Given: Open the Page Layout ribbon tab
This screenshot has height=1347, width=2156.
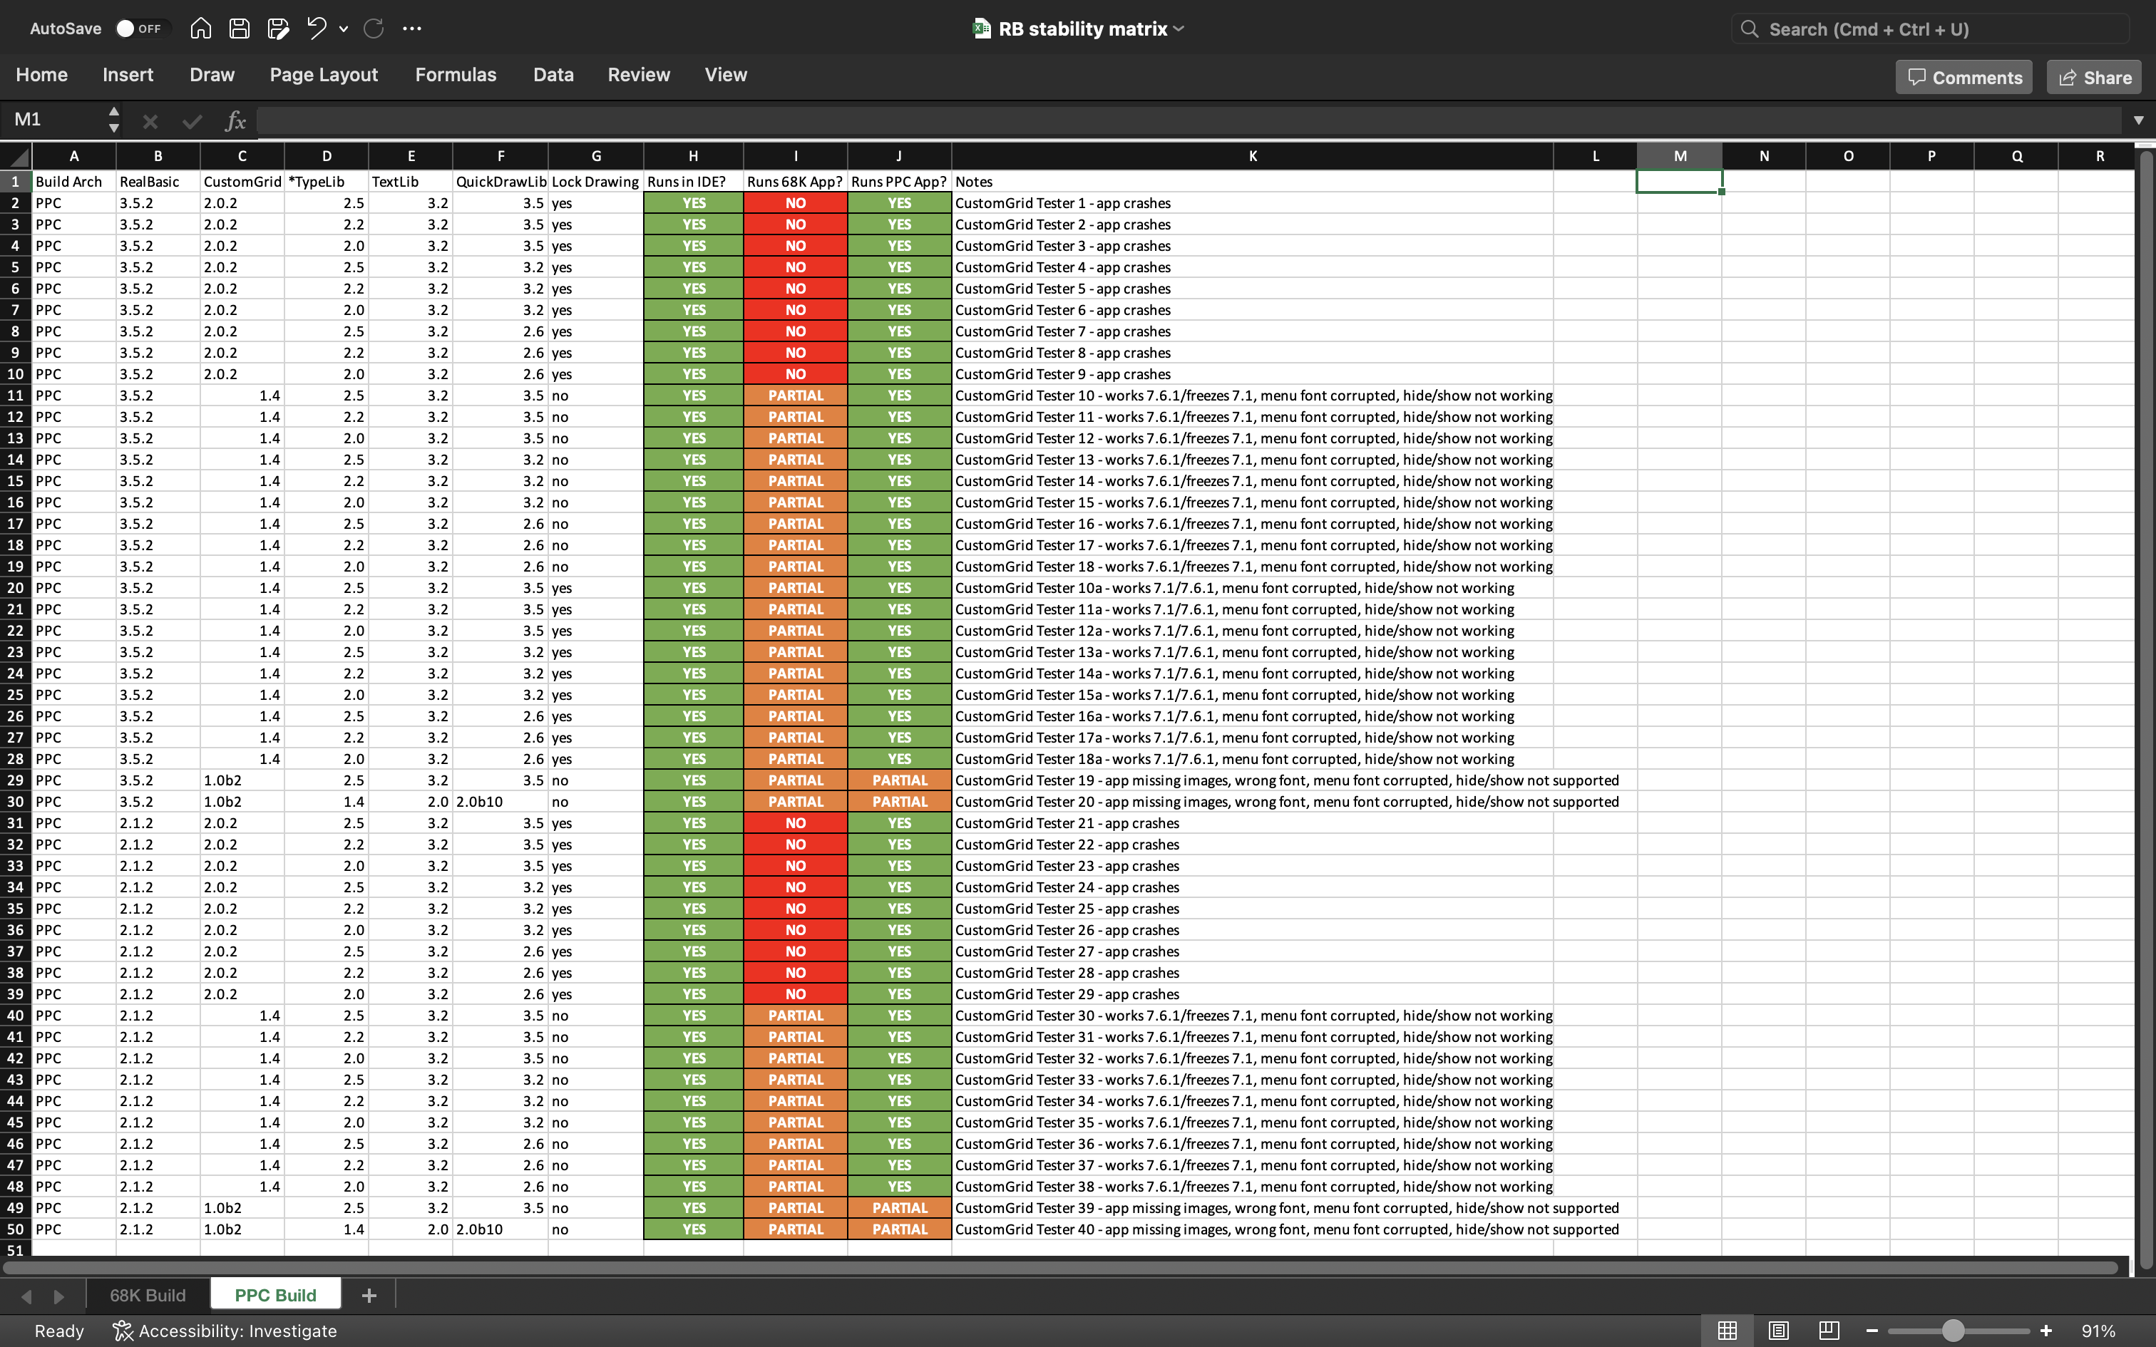Looking at the screenshot, I should (x=324, y=75).
